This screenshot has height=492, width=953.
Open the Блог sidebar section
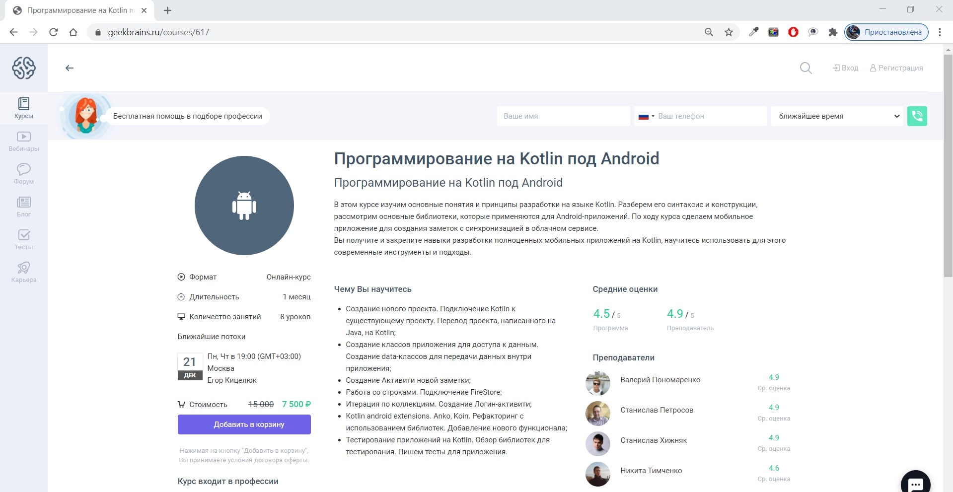(x=24, y=207)
